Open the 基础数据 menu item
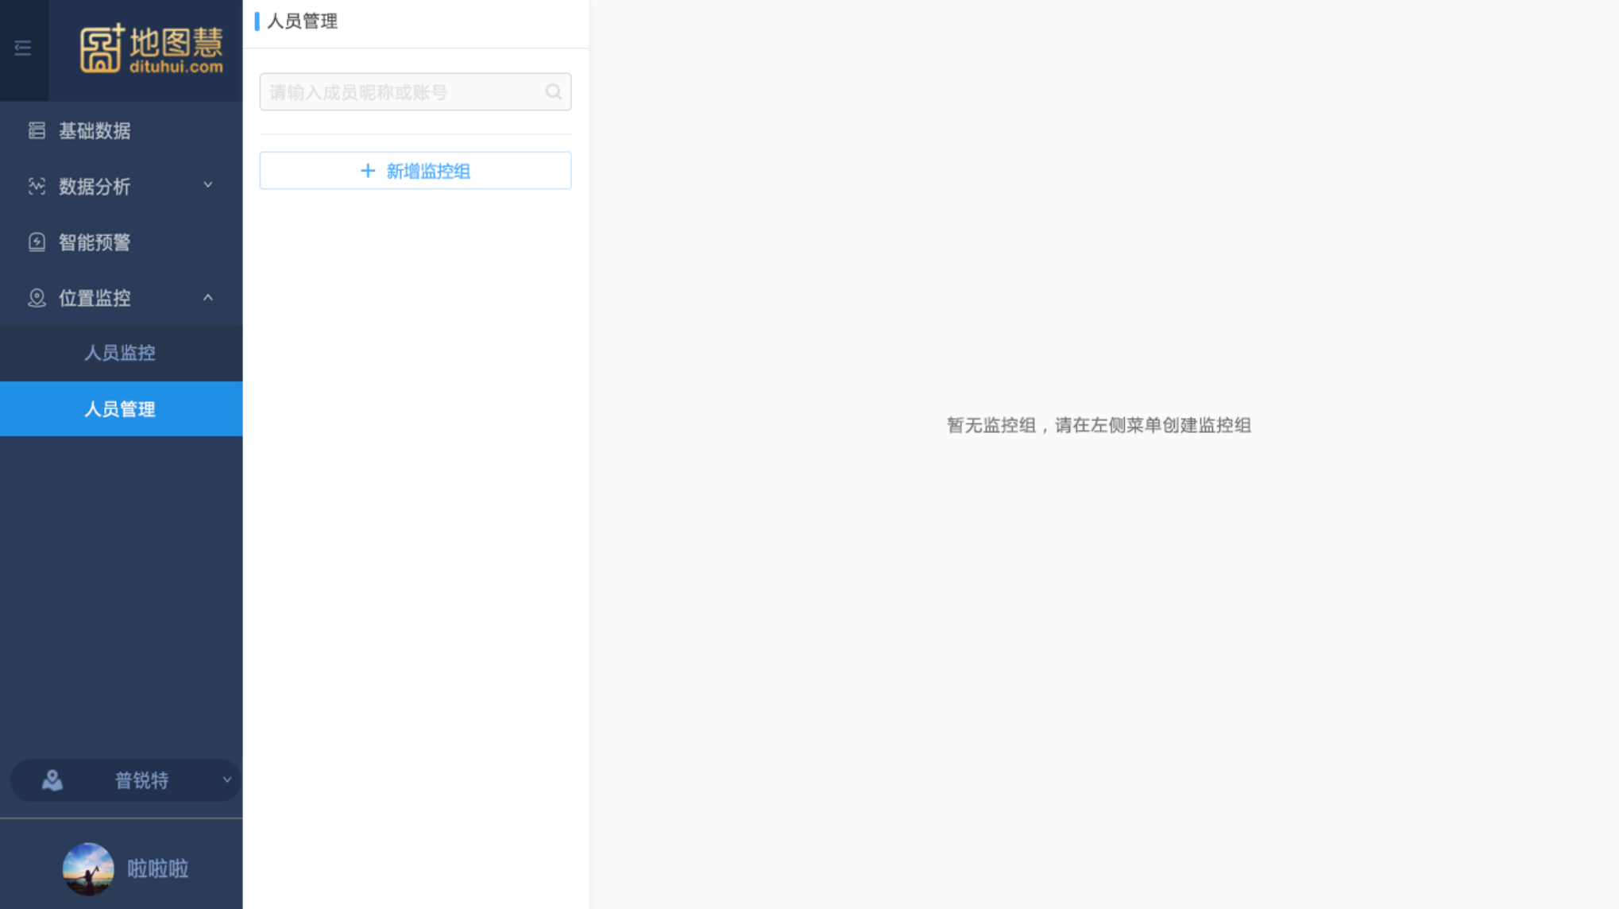Image resolution: width=1619 pixels, height=909 pixels. click(95, 130)
